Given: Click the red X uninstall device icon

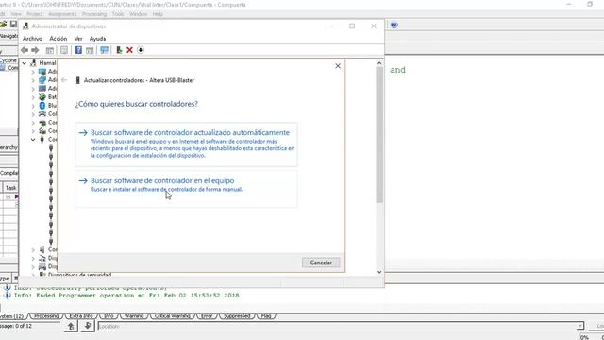Looking at the screenshot, I should 130,50.
